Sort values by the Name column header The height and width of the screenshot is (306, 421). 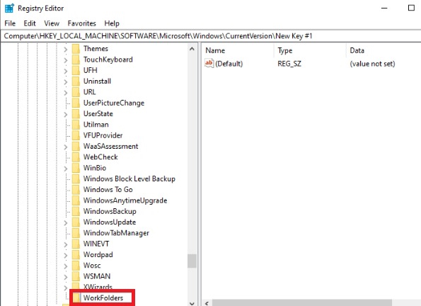[238, 50]
